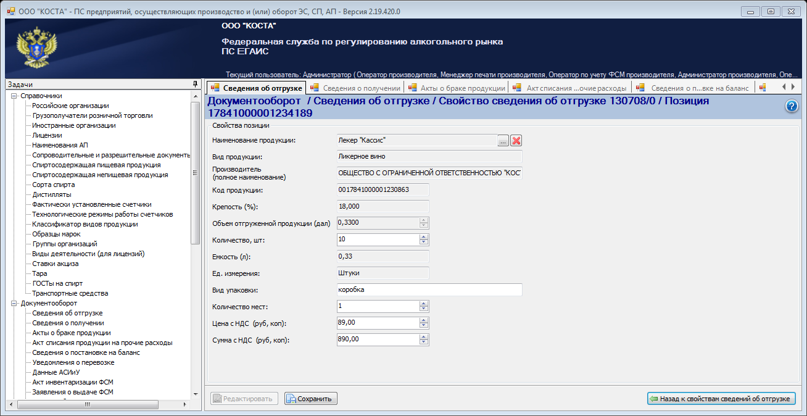Select Иностранные организации tree item

[74, 125]
